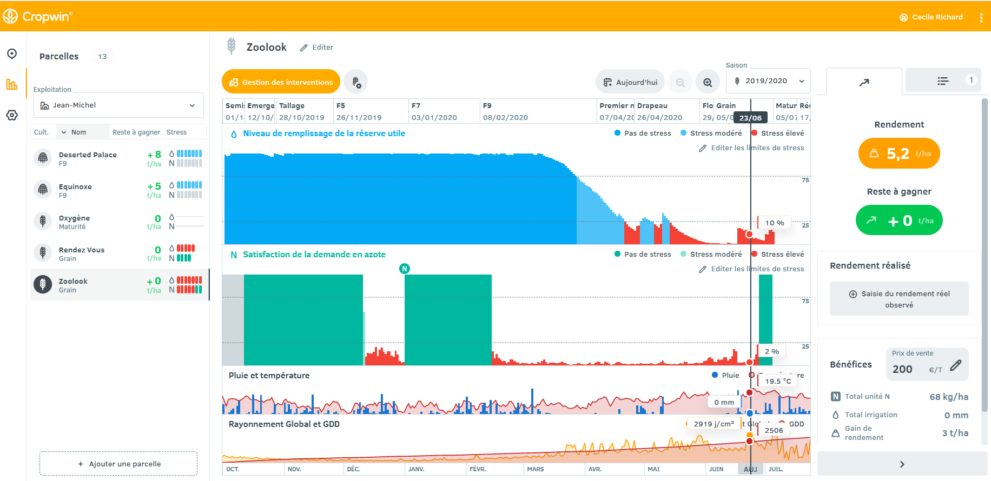Toggle Pluie legend in rain chart
This screenshot has height=481, width=991.
pyautogui.click(x=725, y=375)
